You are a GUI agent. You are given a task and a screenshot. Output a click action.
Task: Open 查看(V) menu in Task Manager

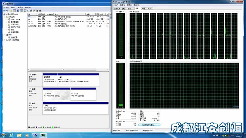click(130, 5)
